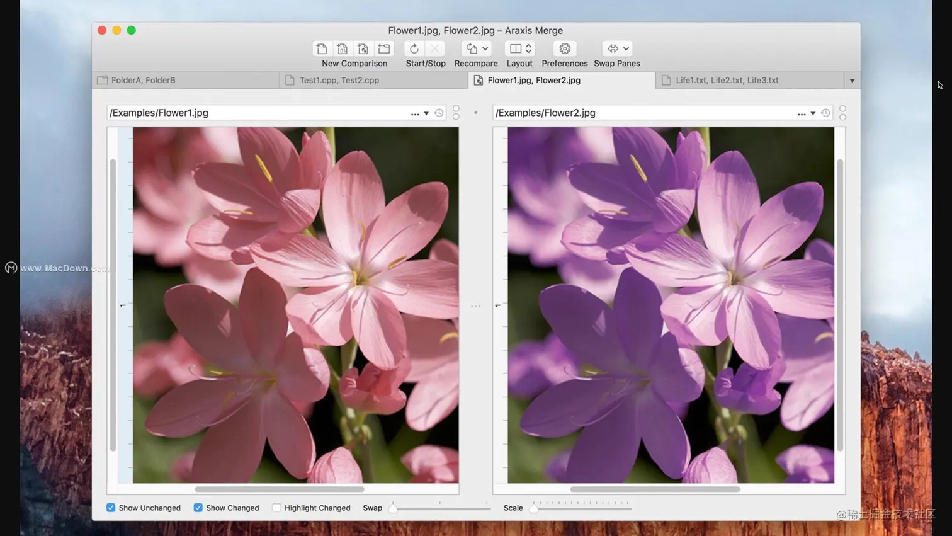This screenshot has height=536, width=952.
Task: Click the Flower1.jpg pink flower image
Action: coord(295,305)
